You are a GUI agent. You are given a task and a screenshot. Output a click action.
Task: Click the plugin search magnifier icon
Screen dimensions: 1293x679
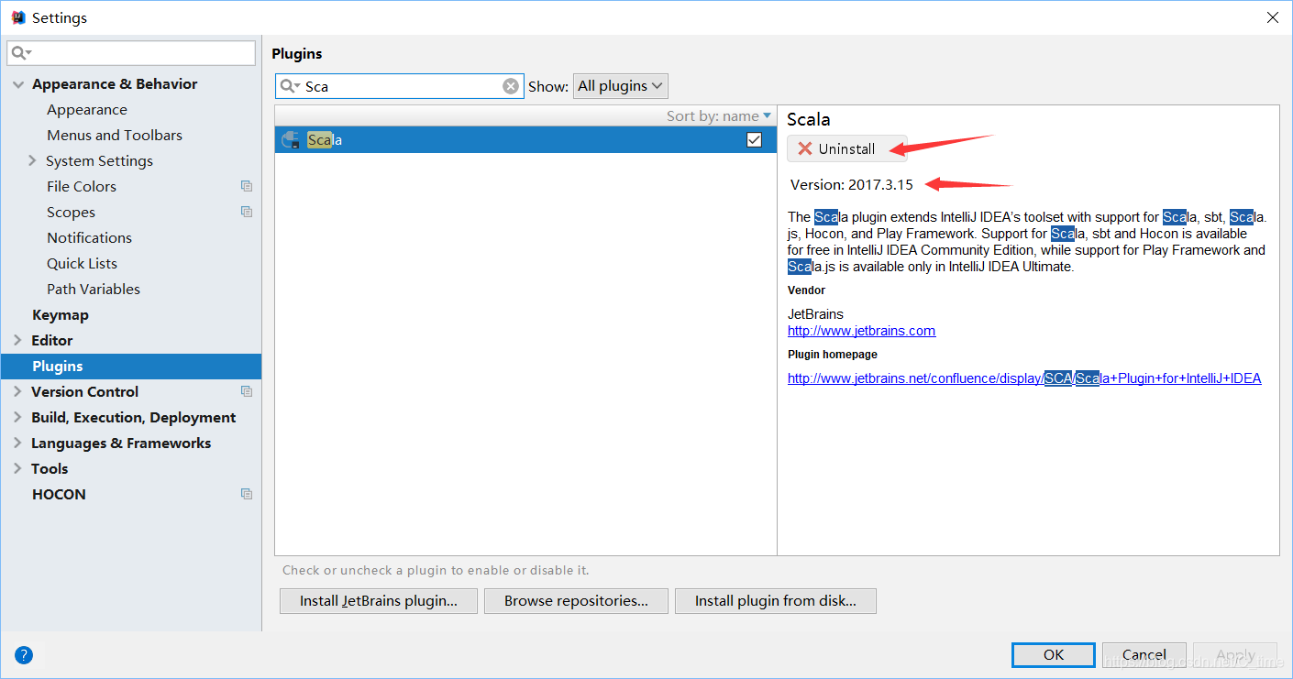click(x=290, y=86)
